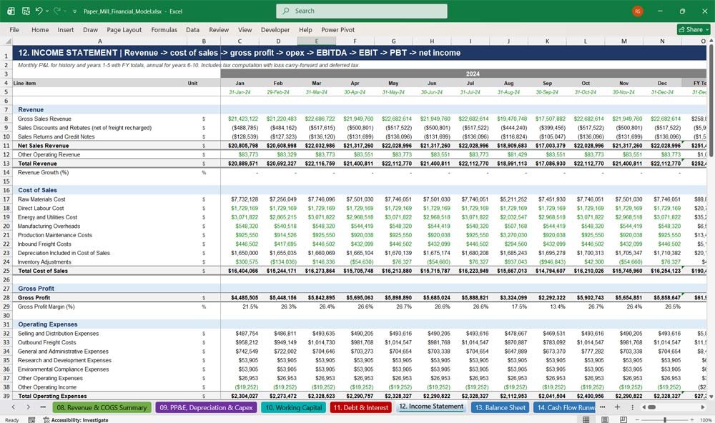Click the 2024 year header cell

point(473,74)
